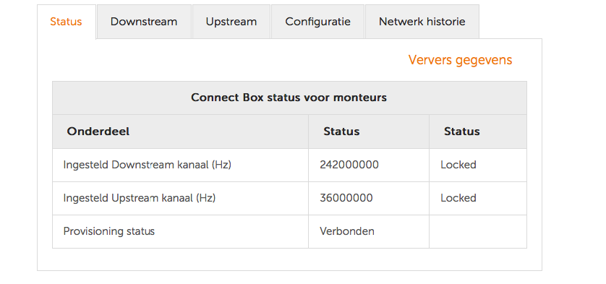Open the Netwerk historie tab
The image size is (606, 284).
point(422,22)
